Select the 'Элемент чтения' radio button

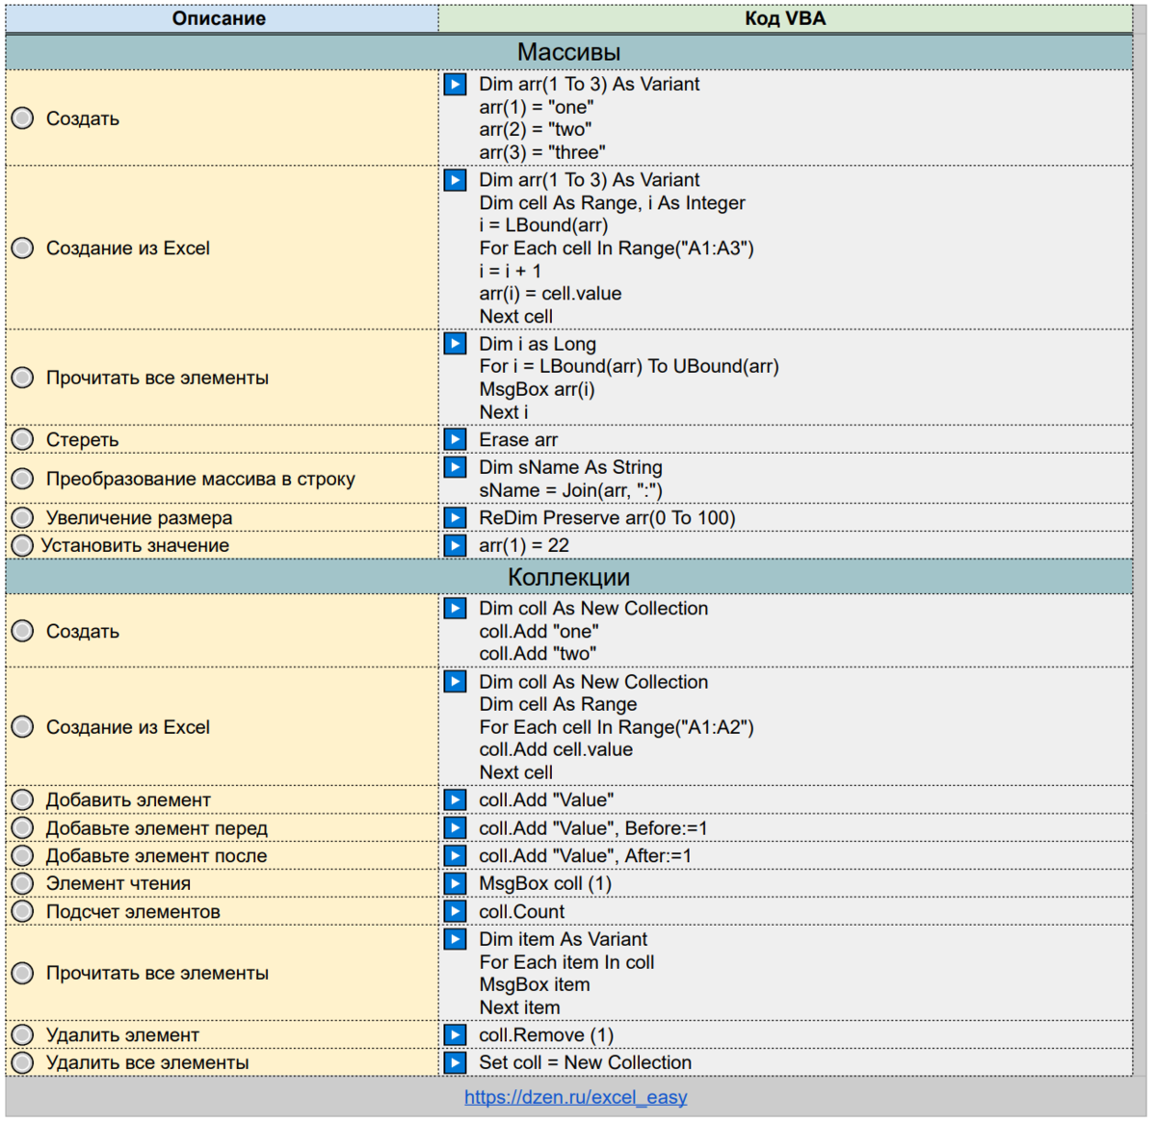pyautogui.click(x=22, y=883)
